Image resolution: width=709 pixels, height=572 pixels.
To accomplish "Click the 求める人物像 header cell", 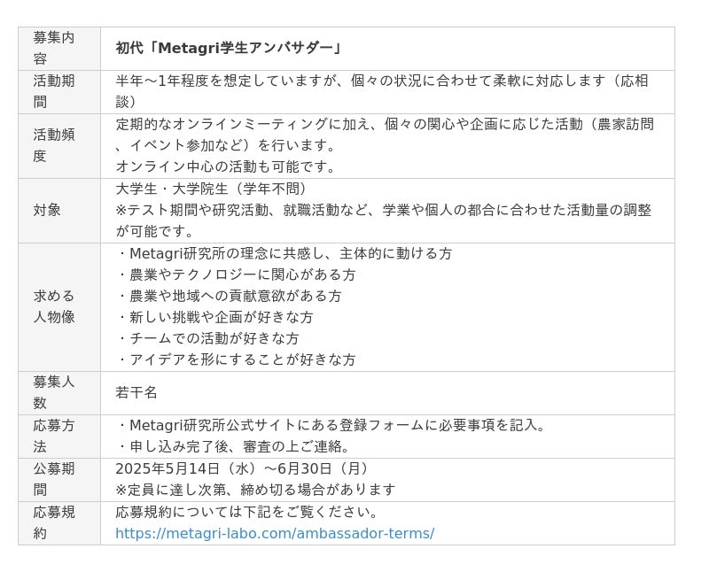I will click(59, 307).
